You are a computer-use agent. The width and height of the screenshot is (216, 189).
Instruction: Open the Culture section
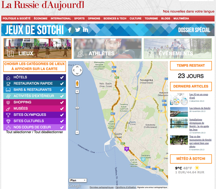135,18
